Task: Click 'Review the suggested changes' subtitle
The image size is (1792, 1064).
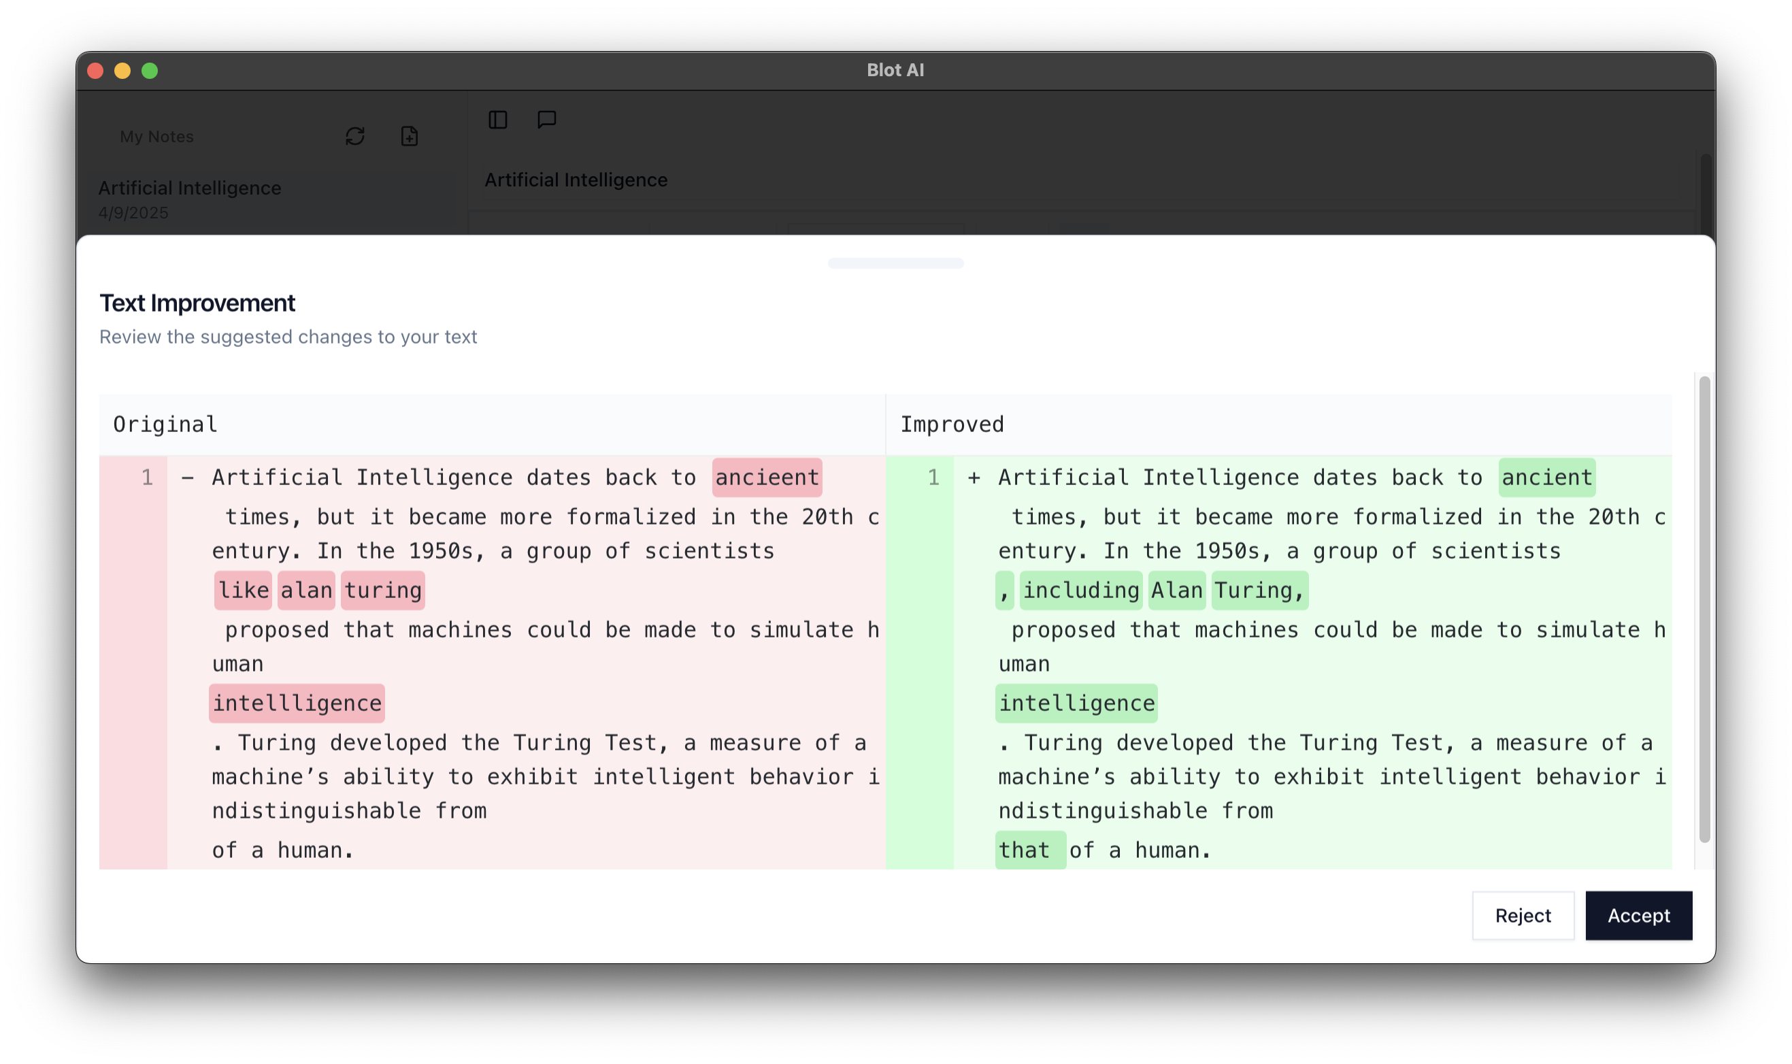Action: (x=288, y=337)
